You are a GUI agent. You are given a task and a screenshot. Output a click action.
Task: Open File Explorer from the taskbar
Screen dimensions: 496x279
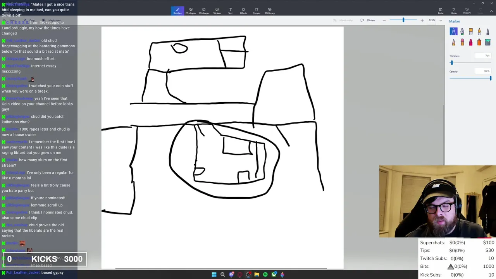[x=257, y=275]
